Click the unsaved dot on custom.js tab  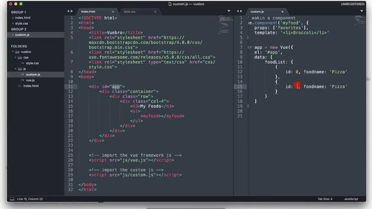click(x=282, y=12)
